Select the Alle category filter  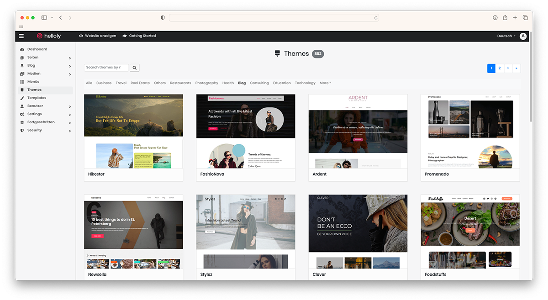tap(89, 83)
